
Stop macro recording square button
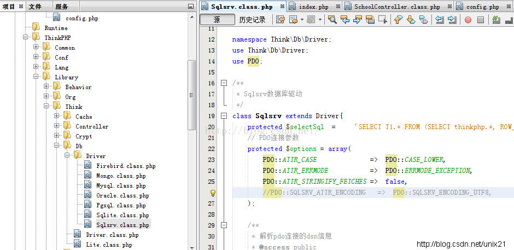point(481,20)
